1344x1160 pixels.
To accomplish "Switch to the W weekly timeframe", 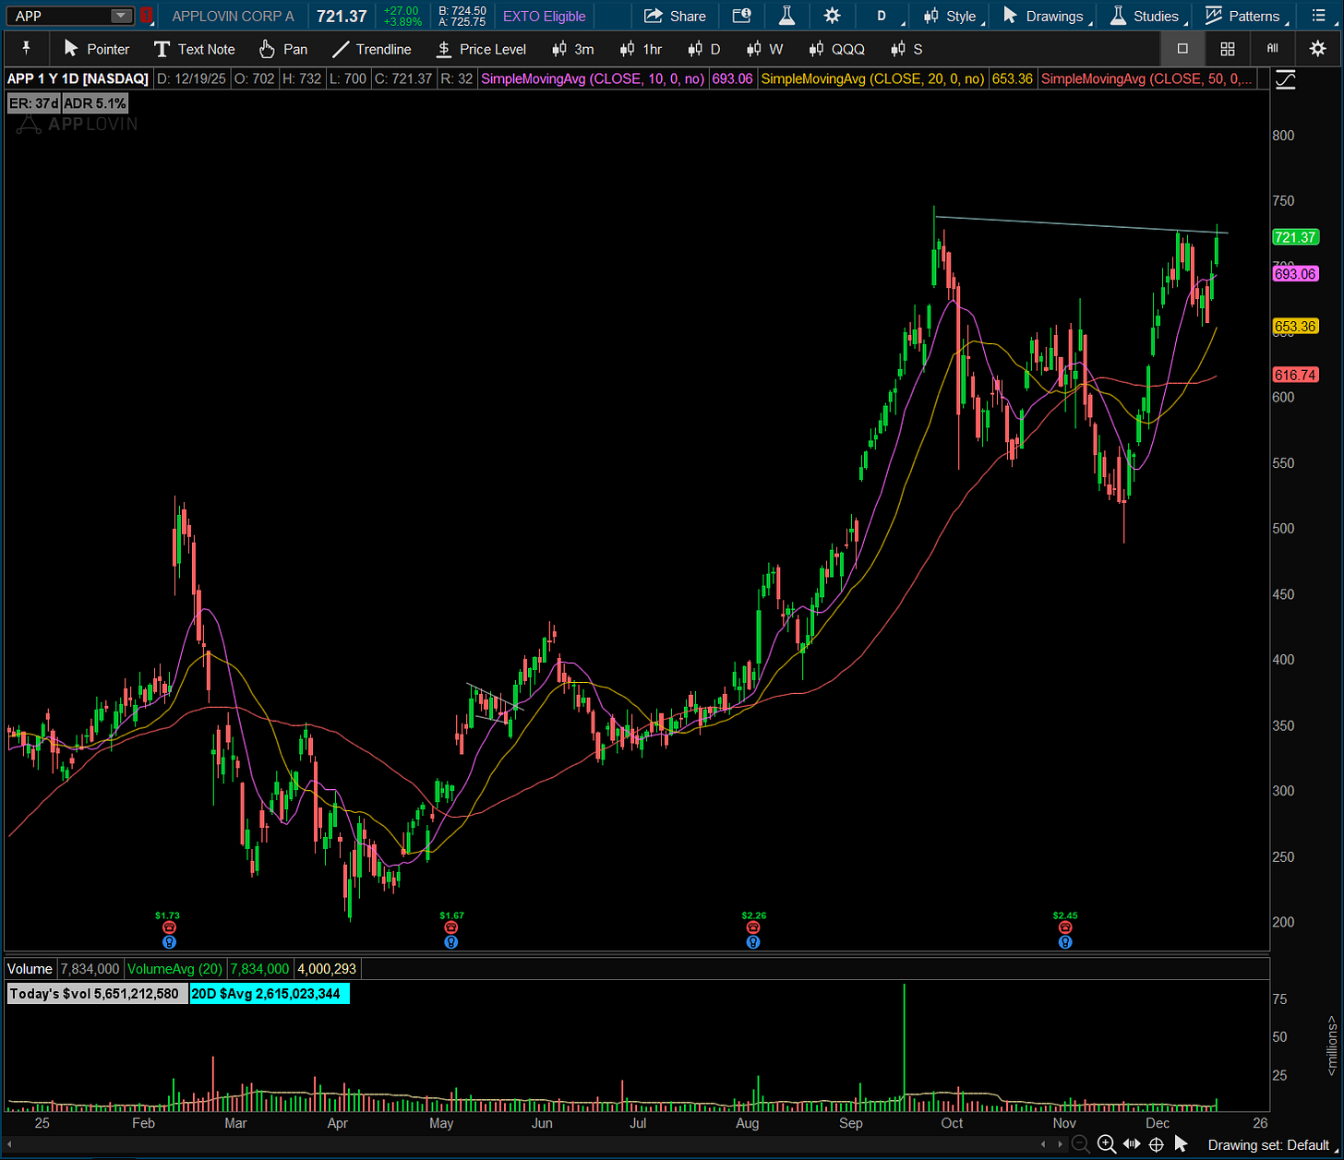I will [x=764, y=49].
